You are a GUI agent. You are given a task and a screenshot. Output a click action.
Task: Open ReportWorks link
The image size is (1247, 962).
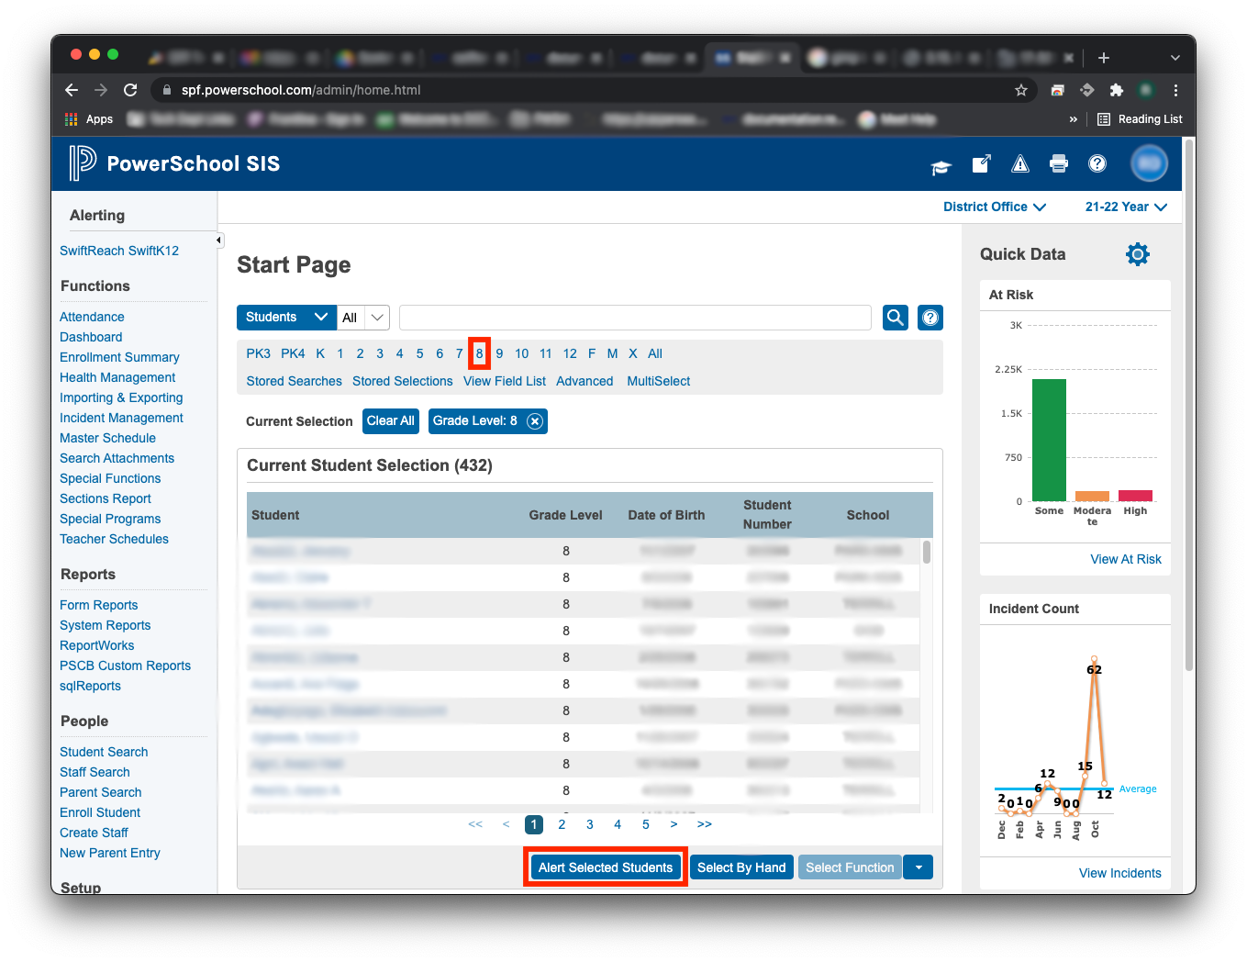click(x=96, y=645)
